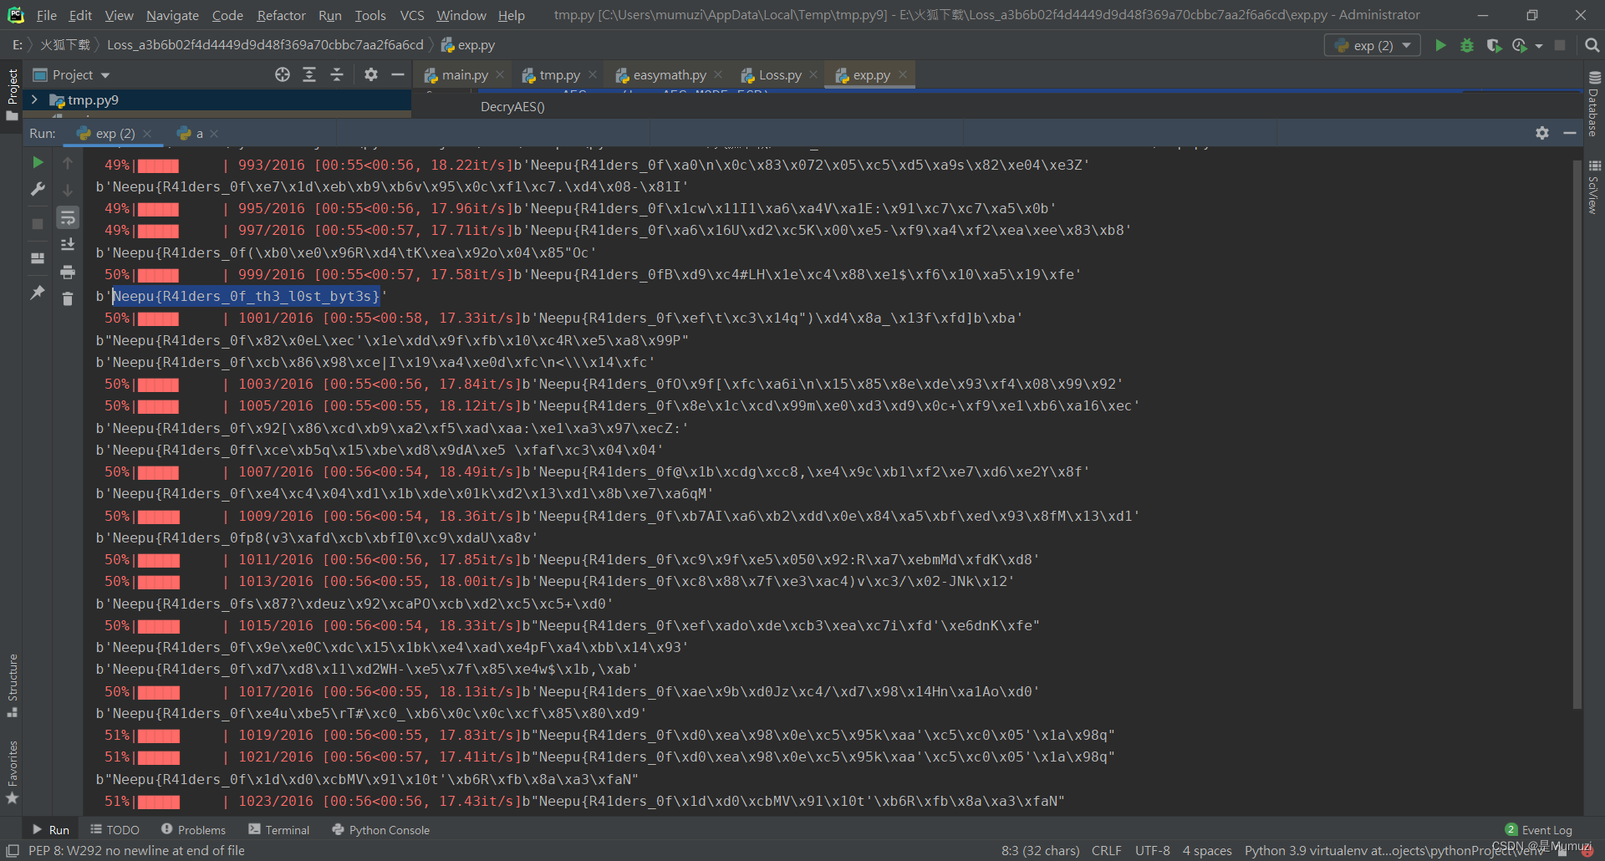Viewport: 1605px width, 861px height.
Task: Click Loss_a3b6b02f folder in navigation bar
Action: coord(265,45)
